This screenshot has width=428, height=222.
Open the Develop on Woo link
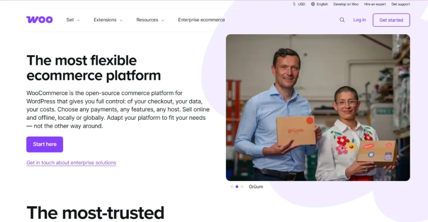pos(346,4)
